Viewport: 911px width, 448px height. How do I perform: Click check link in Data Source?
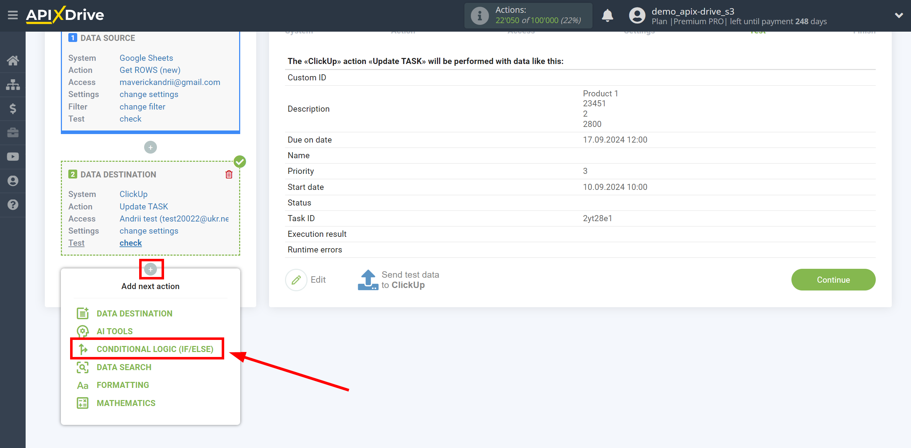tap(130, 119)
